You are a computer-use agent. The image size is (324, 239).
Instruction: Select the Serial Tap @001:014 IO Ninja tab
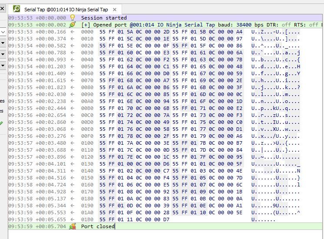coord(66,10)
